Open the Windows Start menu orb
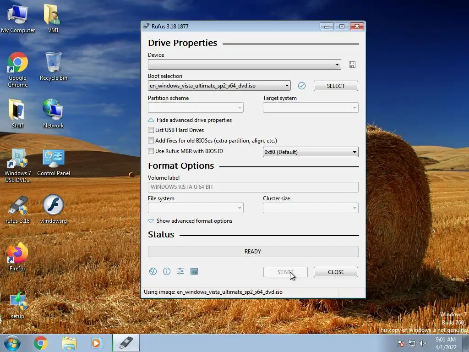Viewport: 469px width, 352px height. point(12,343)
